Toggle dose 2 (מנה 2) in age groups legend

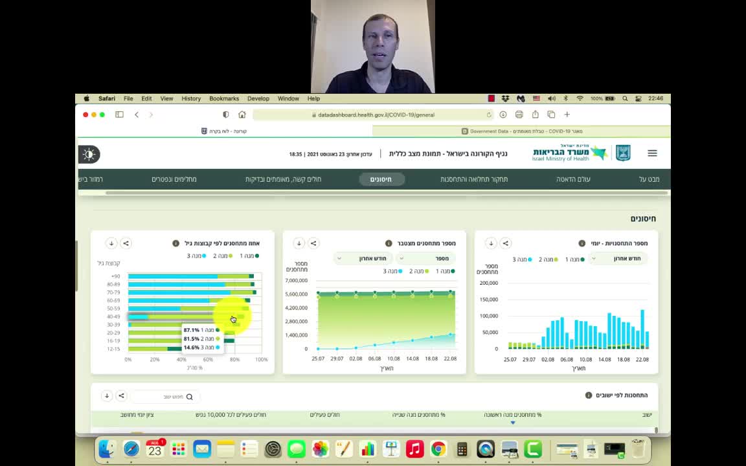click(223, 256)
